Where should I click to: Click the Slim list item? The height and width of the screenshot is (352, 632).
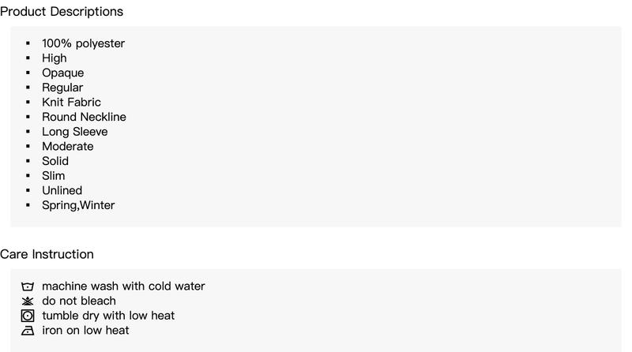point(53,175)
